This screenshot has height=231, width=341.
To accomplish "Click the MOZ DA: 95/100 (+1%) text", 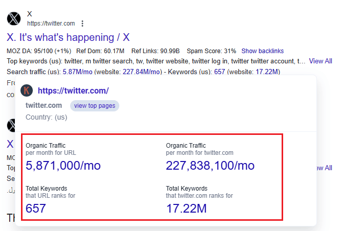I will tap(39, 51).
